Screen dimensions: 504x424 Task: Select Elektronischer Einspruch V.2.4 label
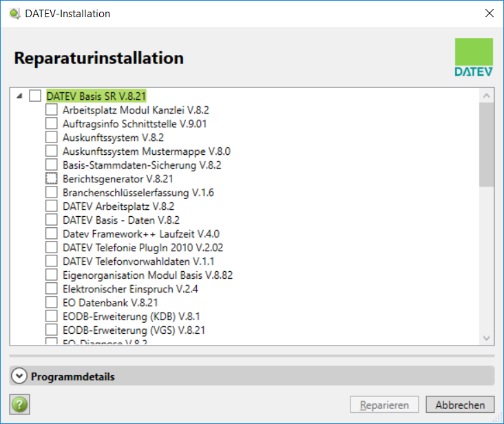pos(131,289)
